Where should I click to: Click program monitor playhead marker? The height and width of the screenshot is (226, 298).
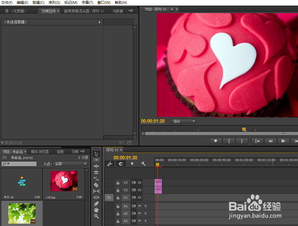(x=244, y=129)
